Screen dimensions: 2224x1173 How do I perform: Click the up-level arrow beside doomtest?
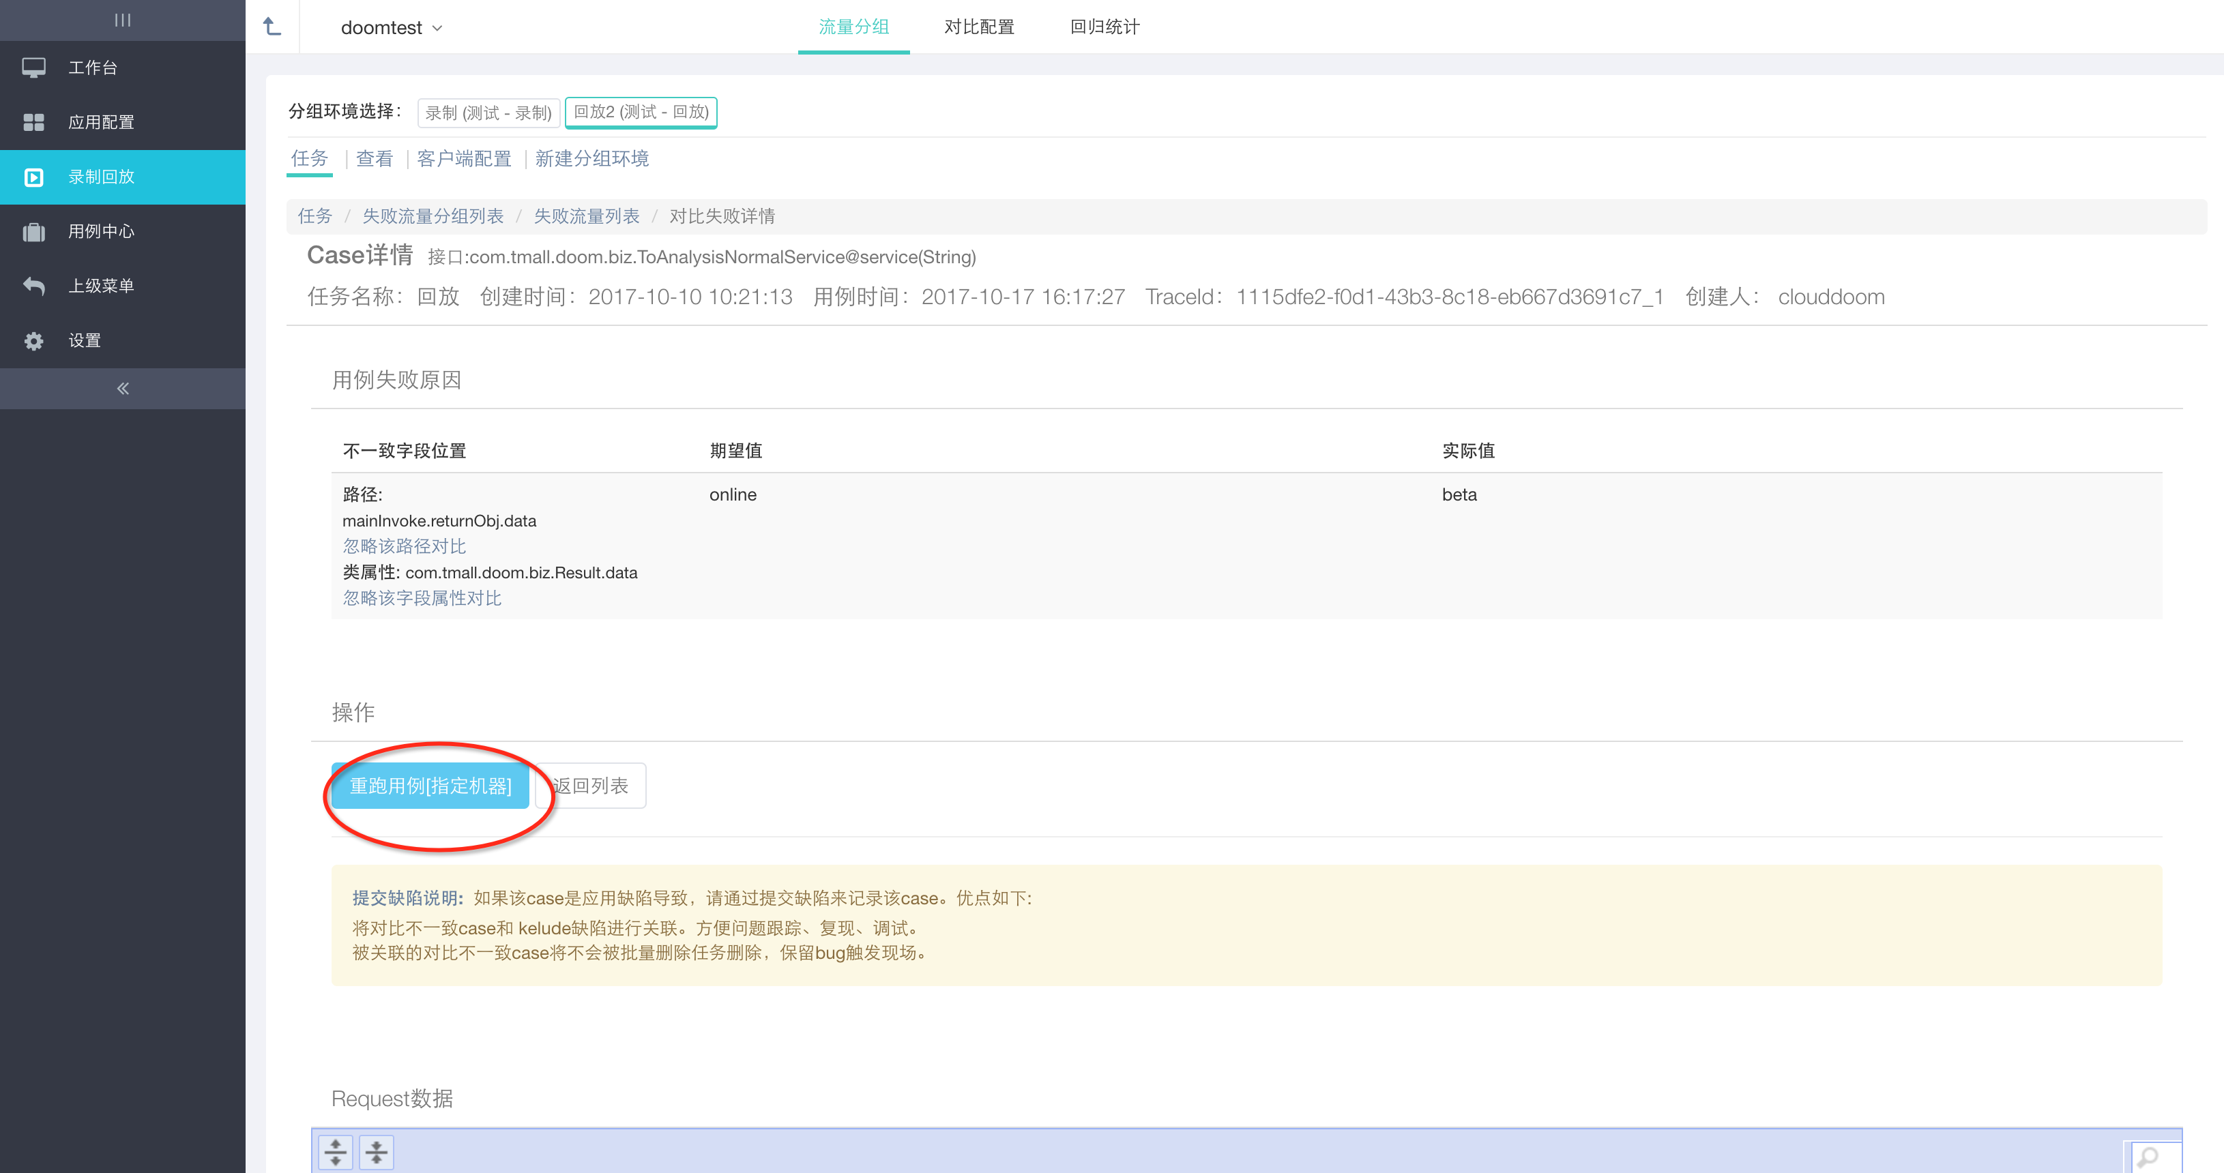click(272, 27)
